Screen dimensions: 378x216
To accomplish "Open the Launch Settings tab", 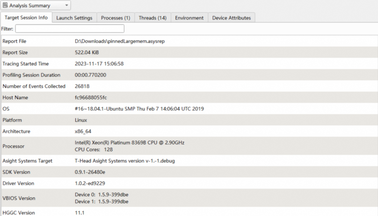I will pos(74,18).
